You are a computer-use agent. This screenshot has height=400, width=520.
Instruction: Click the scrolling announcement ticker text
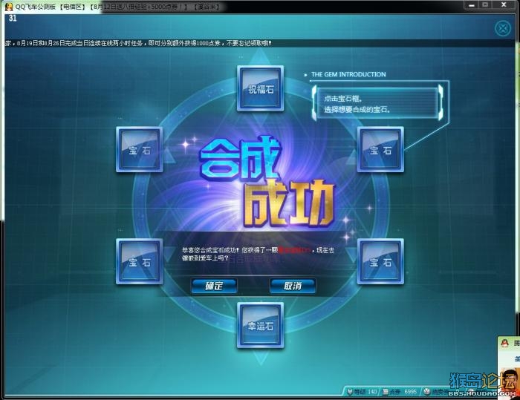point(138,43)
